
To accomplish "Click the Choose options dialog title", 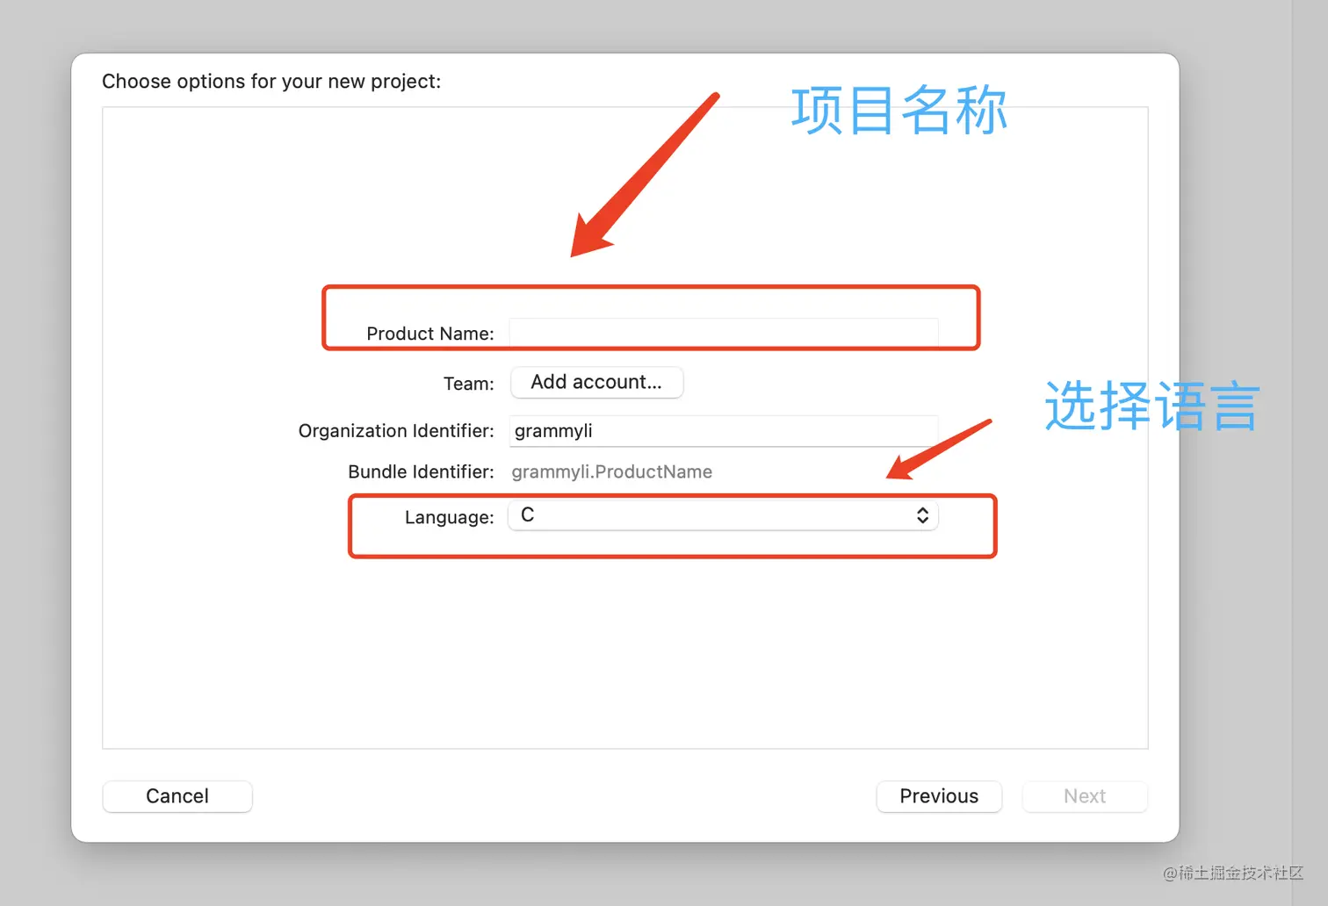I will point(272,81).
